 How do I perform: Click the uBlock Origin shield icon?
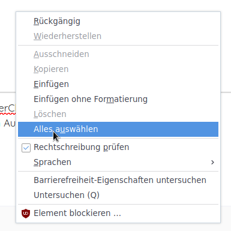[x=26, y=213]
